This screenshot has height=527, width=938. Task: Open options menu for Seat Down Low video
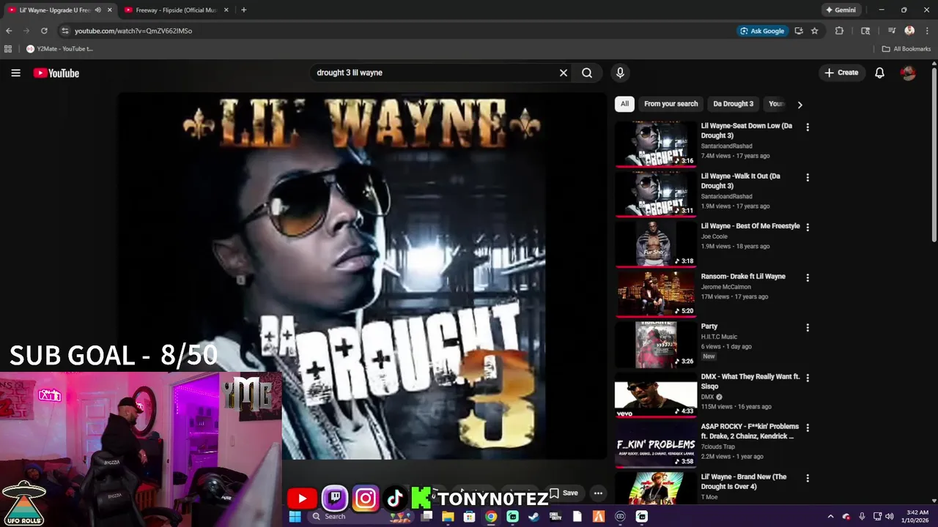click(x=808, y=127)
